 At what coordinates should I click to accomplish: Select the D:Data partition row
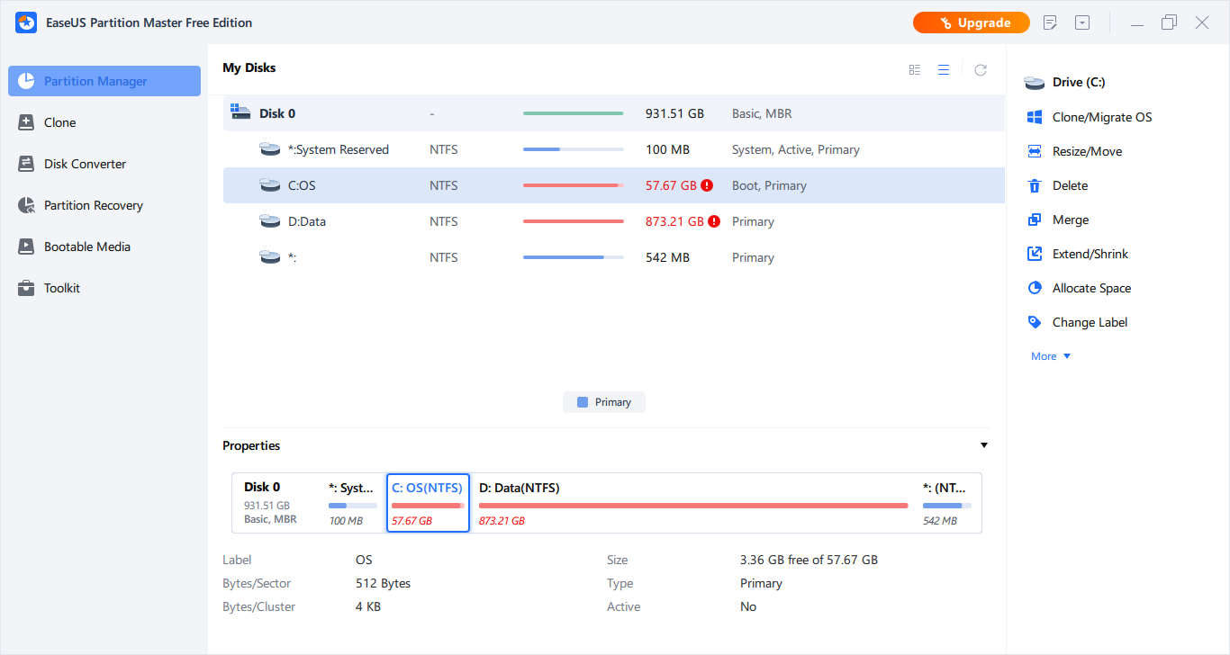(x=614, y=221)
